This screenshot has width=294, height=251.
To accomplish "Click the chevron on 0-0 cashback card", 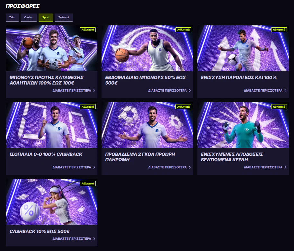I will pos(94,167).
